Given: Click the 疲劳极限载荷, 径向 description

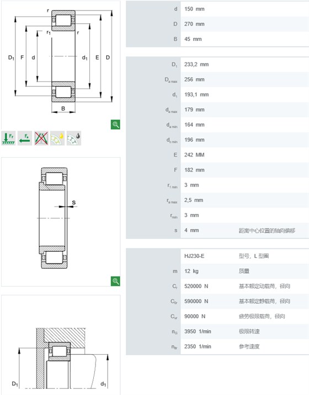Looking at the screenshot, I should [262, 316].
